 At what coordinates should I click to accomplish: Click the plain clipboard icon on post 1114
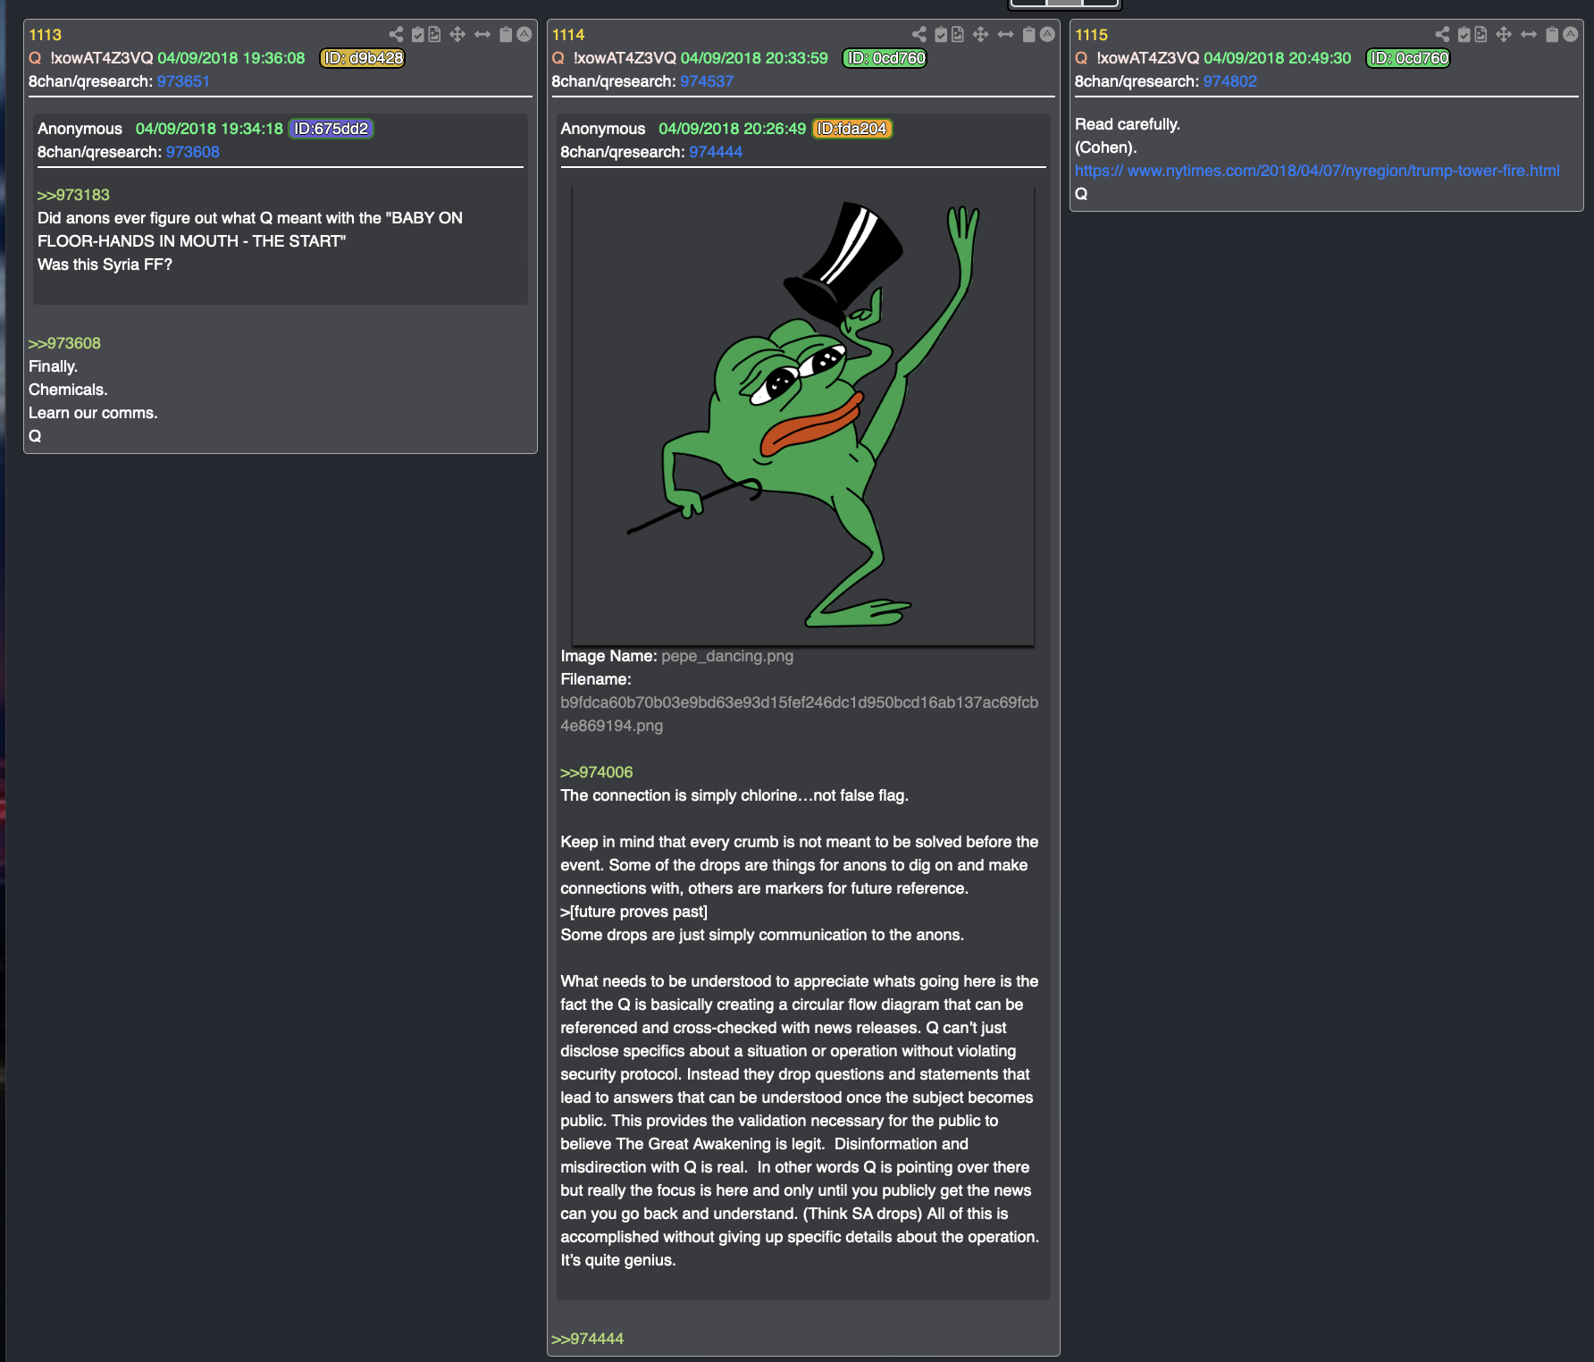click(x=1029, y=35)
